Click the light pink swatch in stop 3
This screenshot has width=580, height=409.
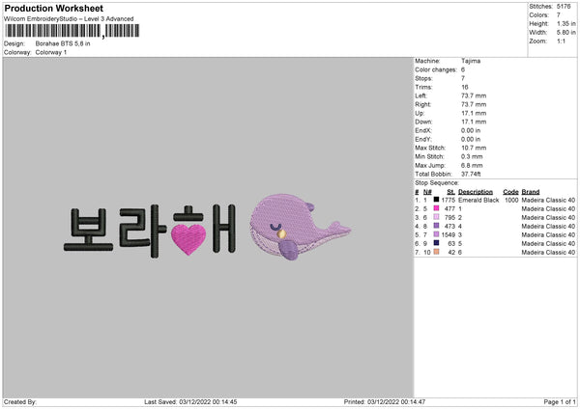436,217
